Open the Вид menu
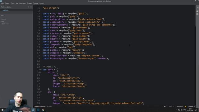199x112 pixels. pyautogui.click(x=17, y=3)
